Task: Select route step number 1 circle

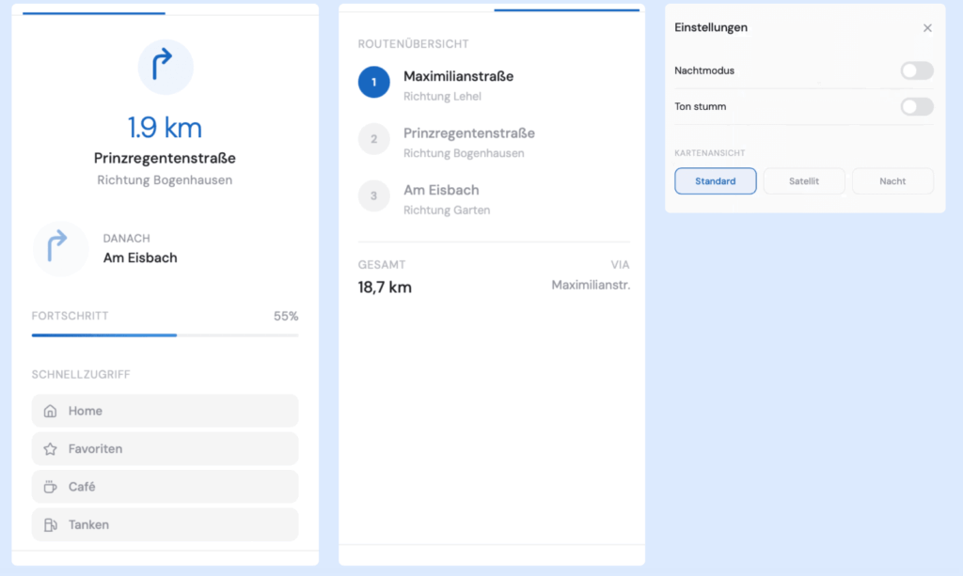Action: point(373,83)
